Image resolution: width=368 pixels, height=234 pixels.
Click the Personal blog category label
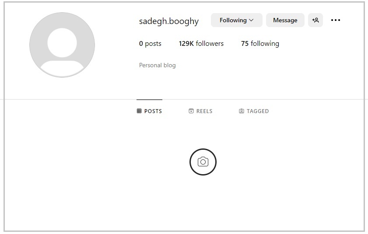click(158, 65)
